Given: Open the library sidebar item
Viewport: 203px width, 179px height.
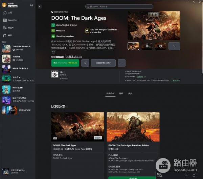Looking at the screenshot, I should 18,28.
